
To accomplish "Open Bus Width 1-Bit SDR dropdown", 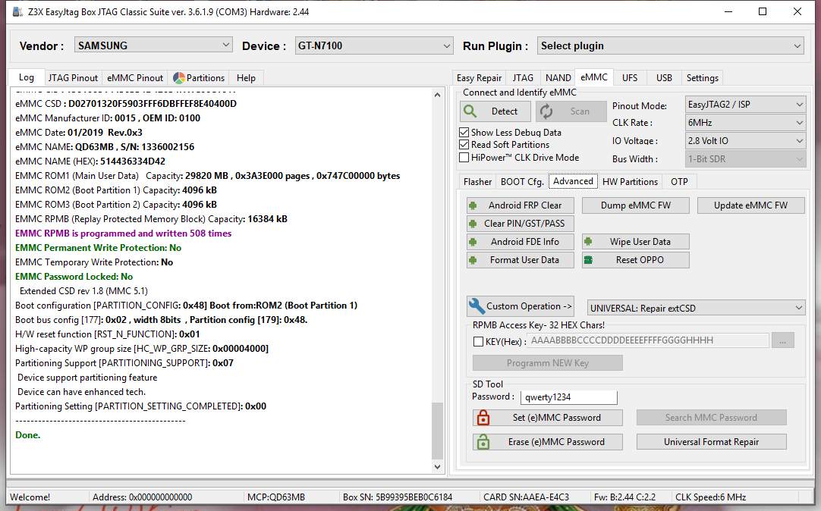I will [745, 159].
